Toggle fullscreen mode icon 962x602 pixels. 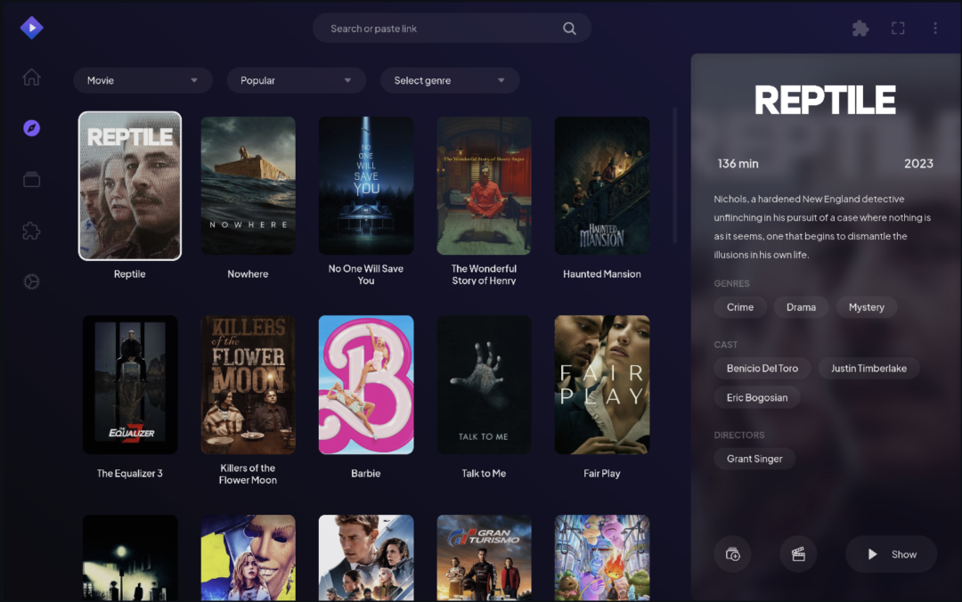tap(898, 28)
